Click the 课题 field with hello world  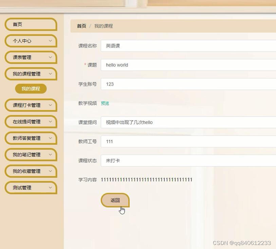pyautogui.click(x=188, y=65)
